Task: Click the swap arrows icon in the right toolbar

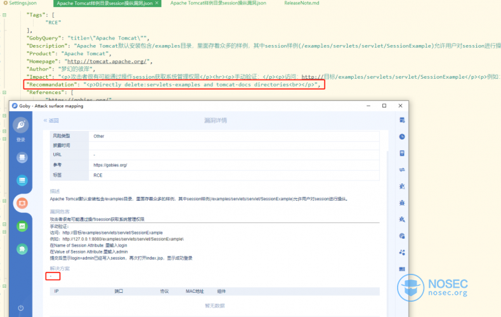Action: [402, 170]
